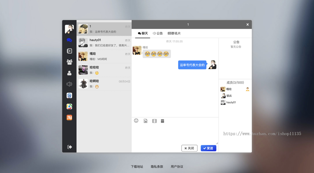Select the 哈啊哈 conversation
314x173 pixels.
pos(104,83)
